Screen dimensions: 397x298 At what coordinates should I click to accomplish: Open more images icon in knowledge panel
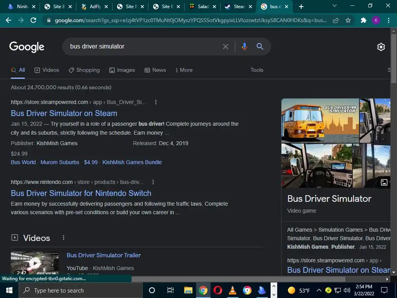(384, 182)
